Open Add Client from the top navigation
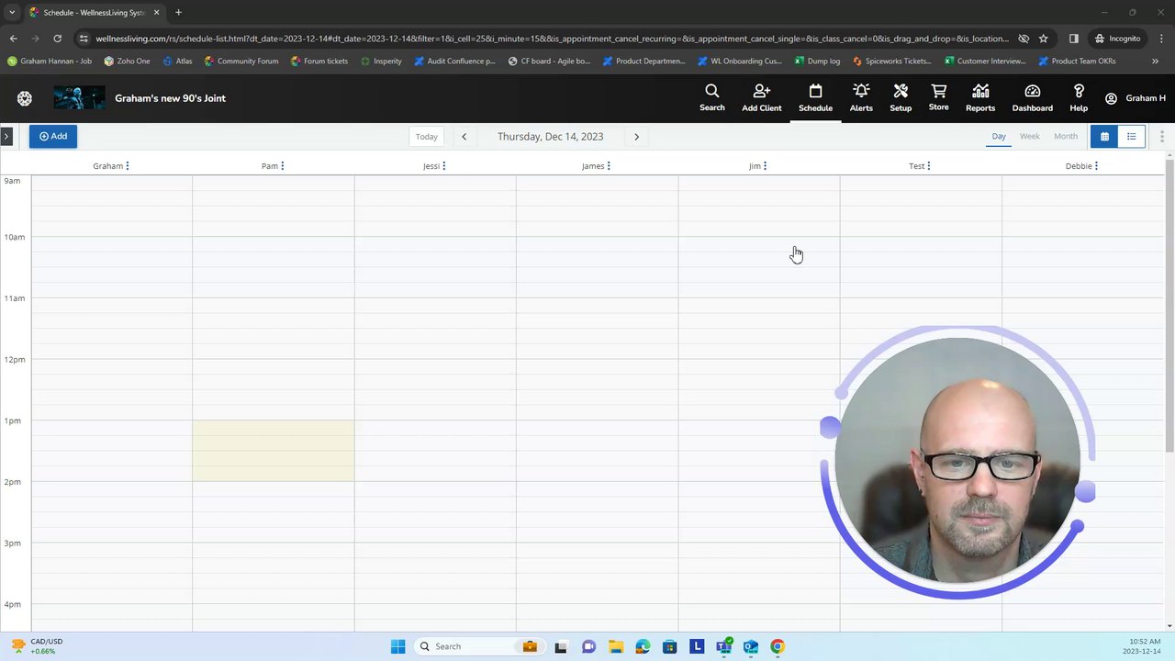Viewport: 1175px width, 661px height. tap(762, 97)
